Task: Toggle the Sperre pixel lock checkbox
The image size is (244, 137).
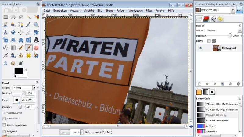Action: (x=209, y=41)
